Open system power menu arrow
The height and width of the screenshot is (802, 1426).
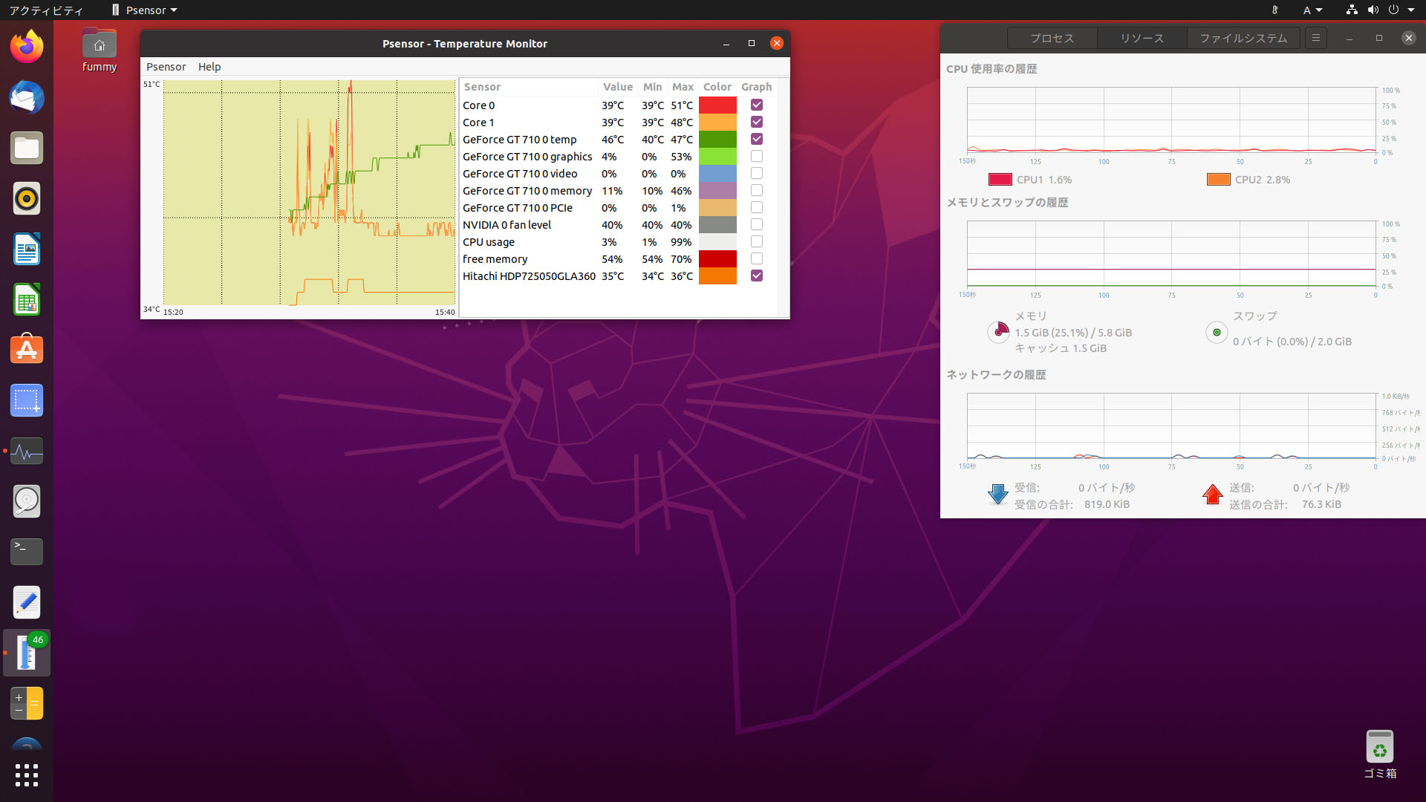point(1411,10)
